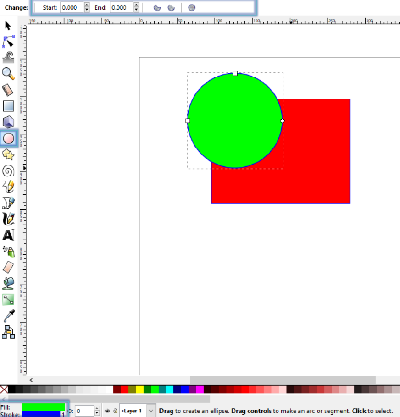Select the Text tool
Image resolution: width=400 pixels, height=417 pixels.
(x=8, y=235)
